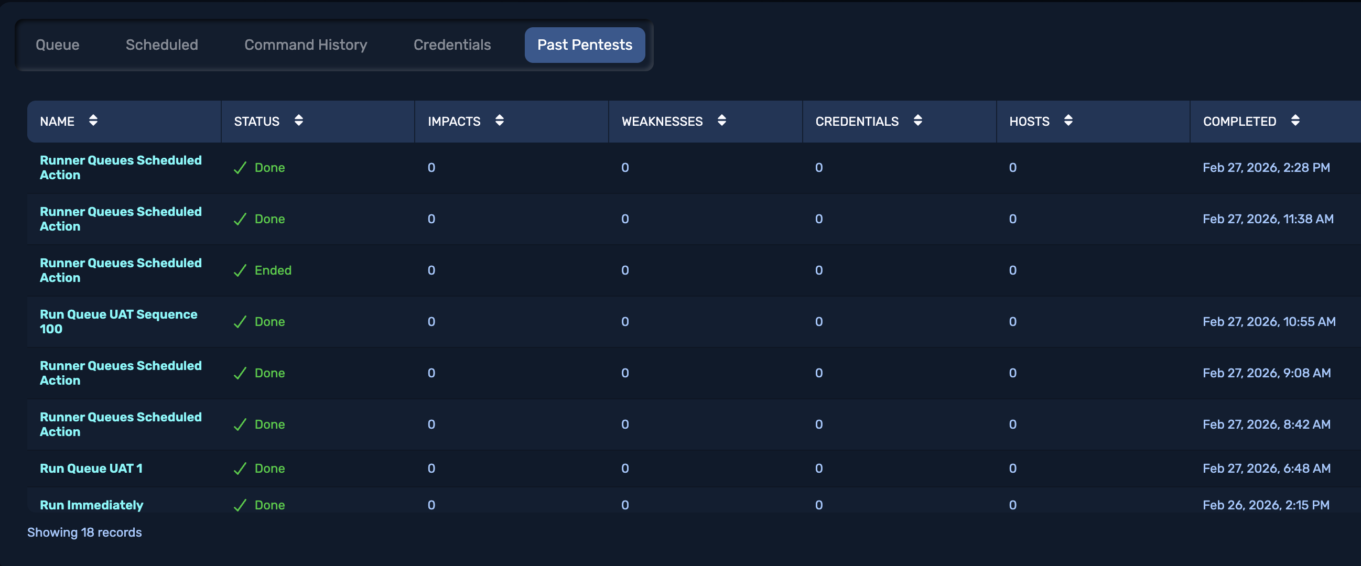Open the Scheduled tab
The image size is (1361, 566).
coord(161,45)
